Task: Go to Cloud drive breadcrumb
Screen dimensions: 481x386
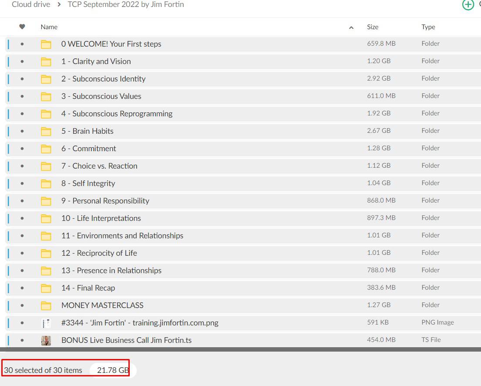Action: click(31, 5)
